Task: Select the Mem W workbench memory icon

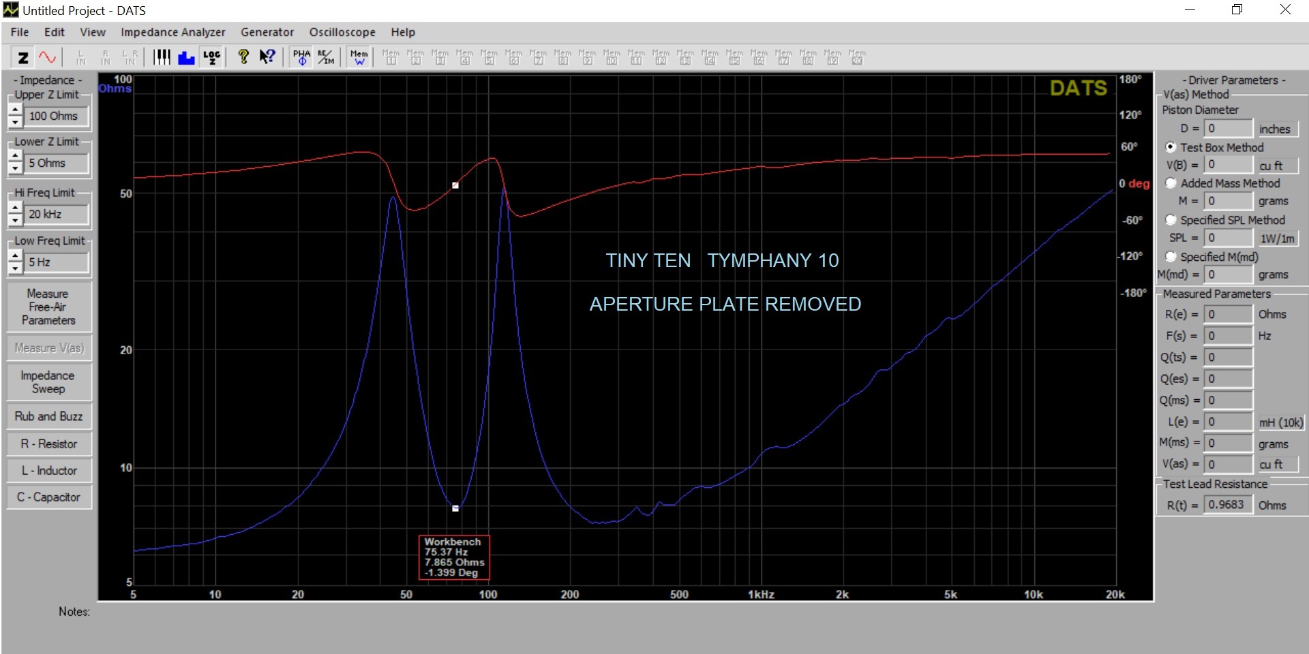Action: tap(359, 57)
